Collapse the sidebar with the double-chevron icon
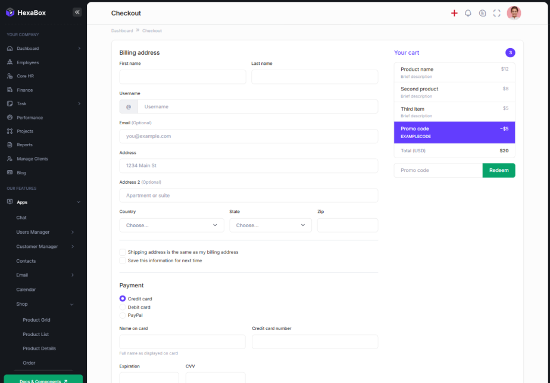Viewport: 550px width, 383px height. pyautogui.click(x=77, y=12)
